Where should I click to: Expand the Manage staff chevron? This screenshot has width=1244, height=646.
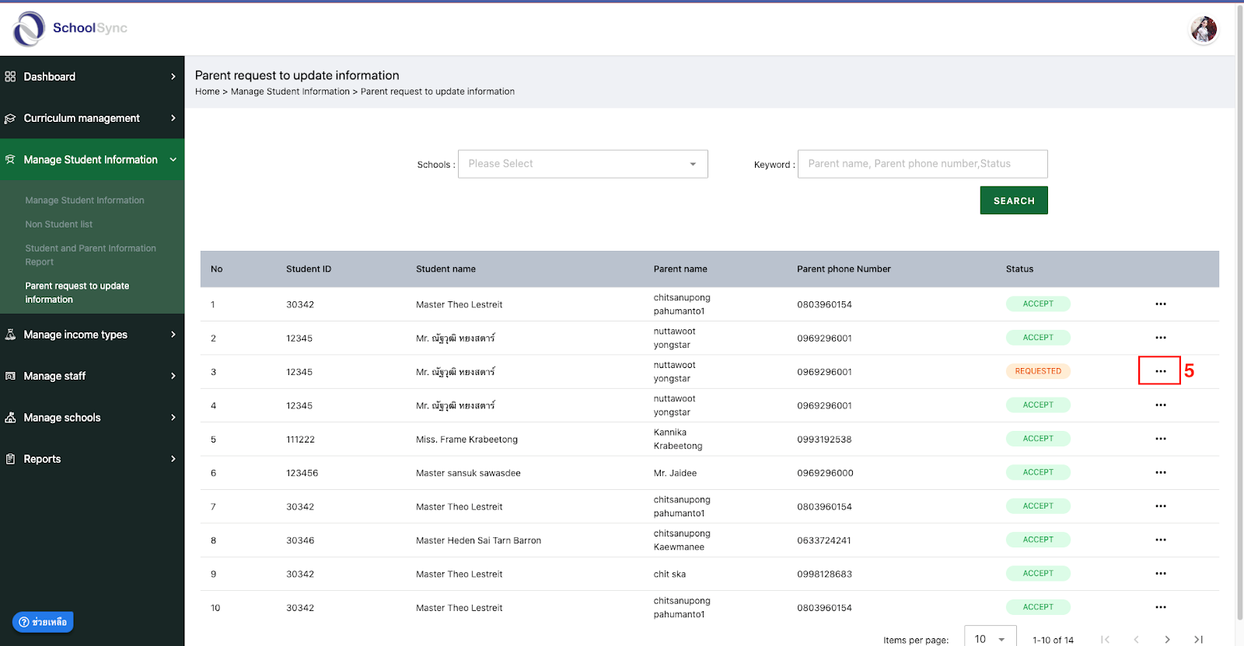pos(173,376)
